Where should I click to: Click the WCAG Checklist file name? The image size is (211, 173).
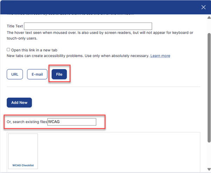tap(23, 165)
